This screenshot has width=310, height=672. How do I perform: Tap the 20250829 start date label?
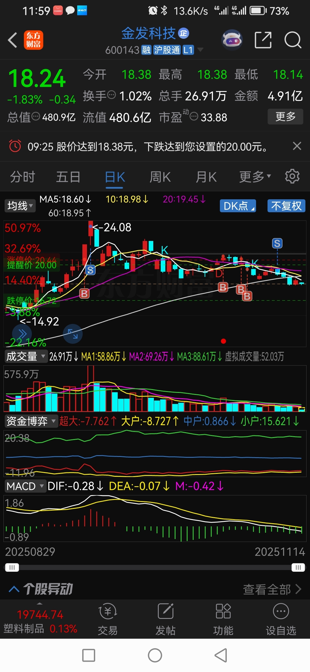pyautogui.click(x=30, y=552)
